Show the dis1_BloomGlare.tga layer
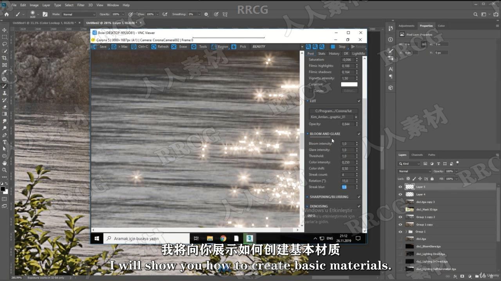501x281 pixels. pos(400,247)
